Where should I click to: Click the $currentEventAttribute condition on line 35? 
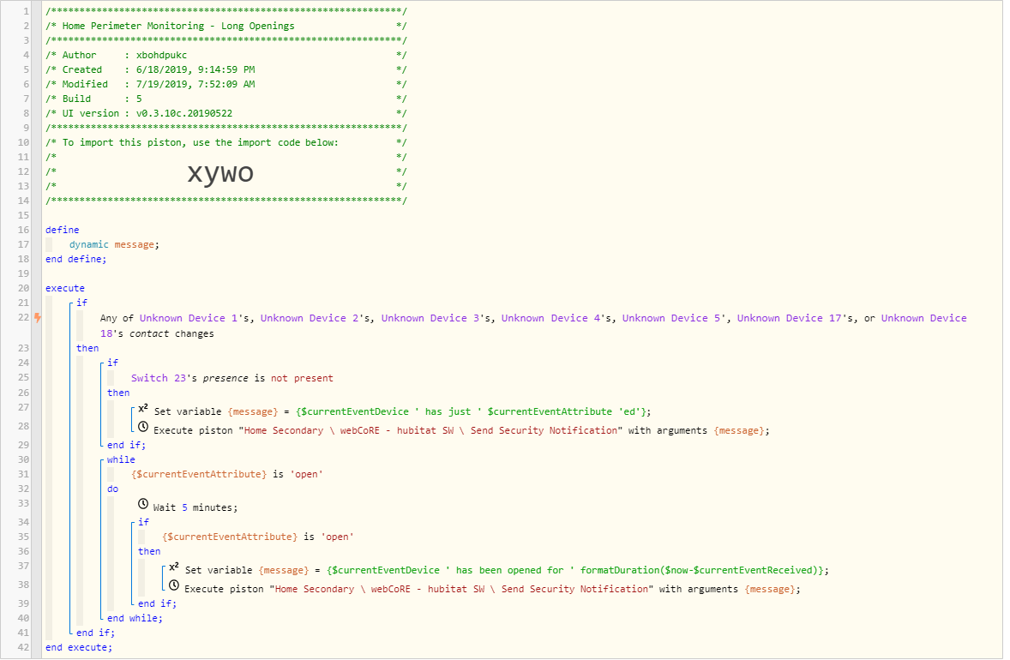pos(258,537)
